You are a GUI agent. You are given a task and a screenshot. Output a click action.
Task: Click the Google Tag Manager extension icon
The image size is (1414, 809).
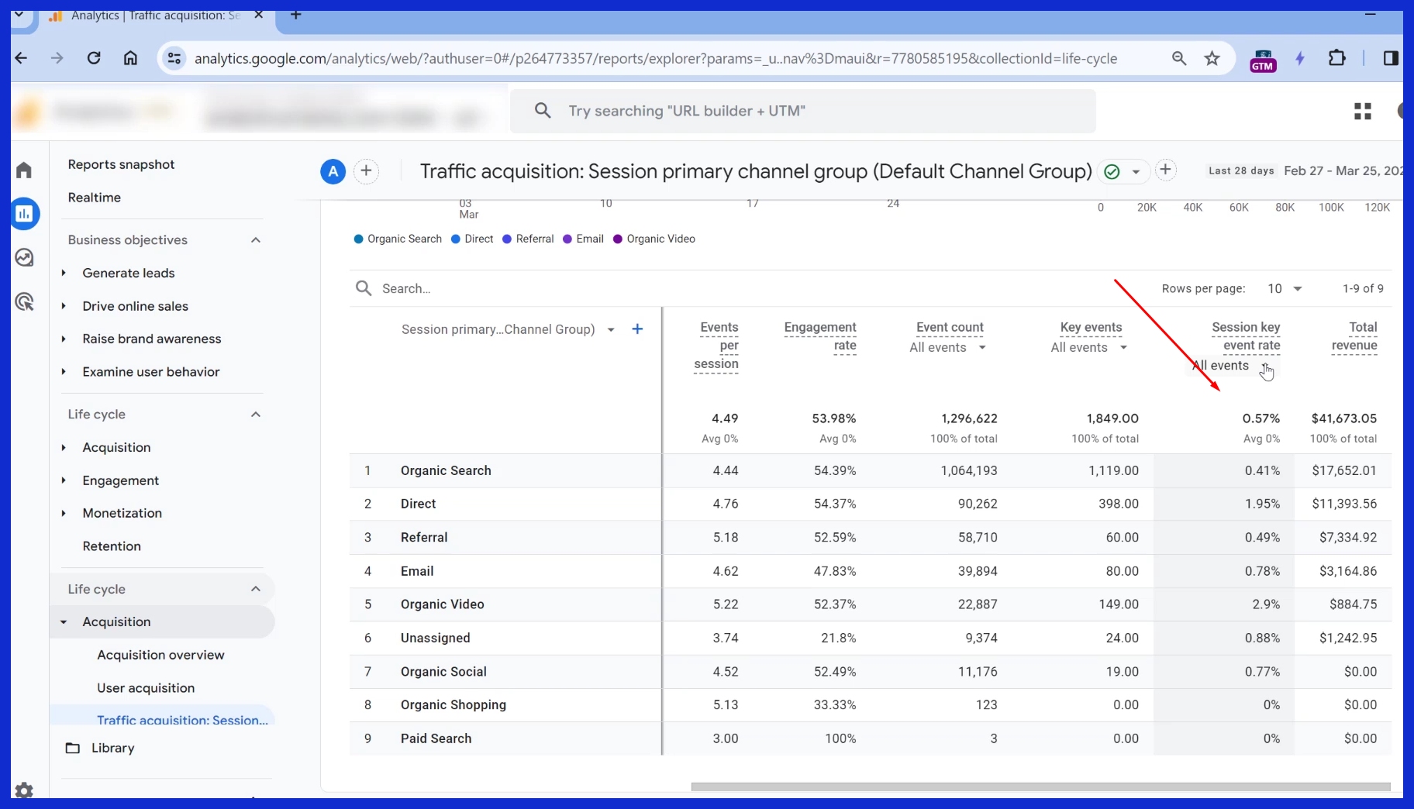[1262, 59]
